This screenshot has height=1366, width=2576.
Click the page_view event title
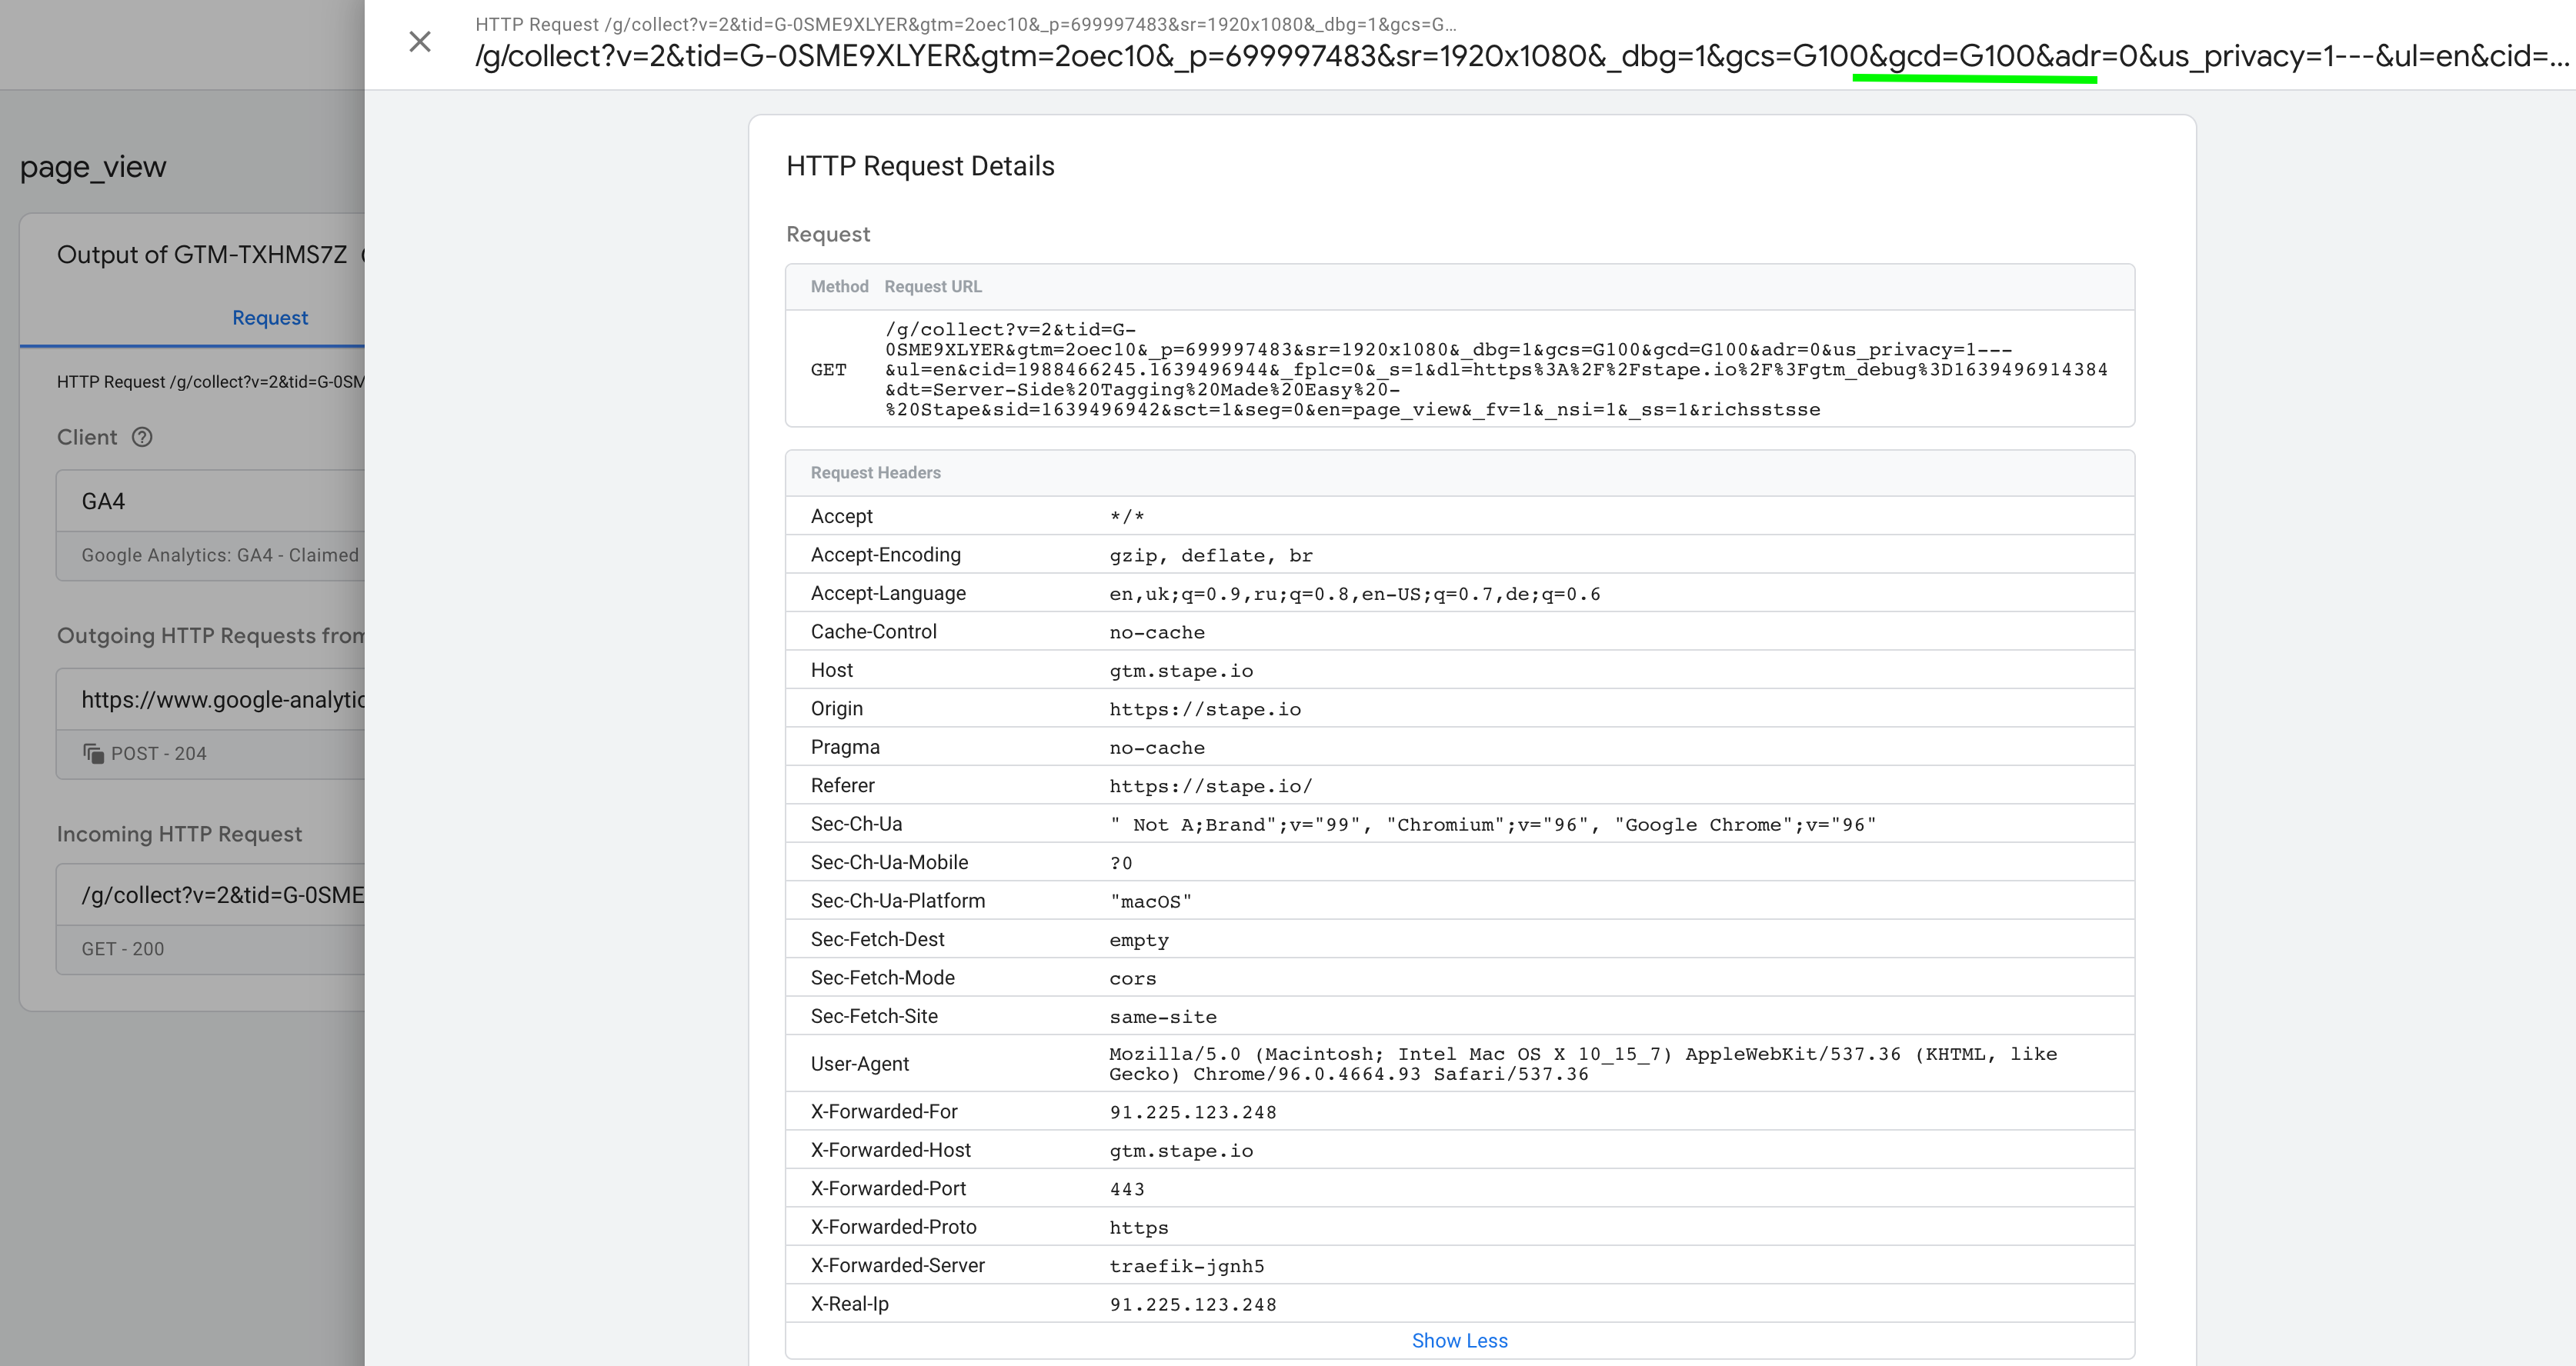click(x=93, y=166)
